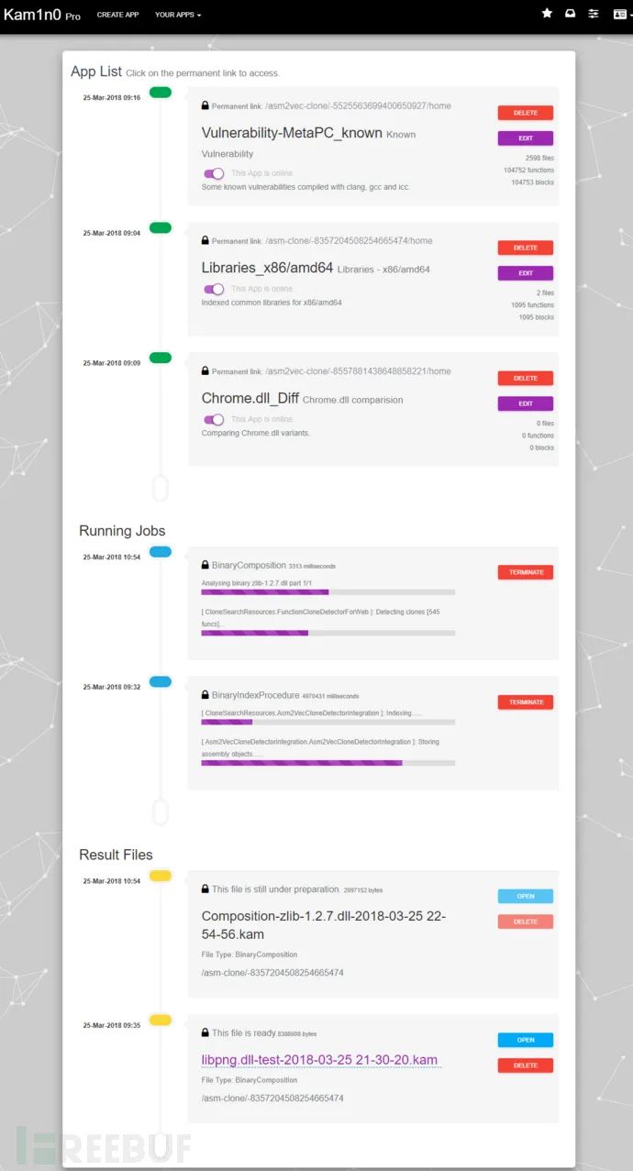Open the sliders settings icon in navbar
The image size is (633, 1171).
pyautogui.click(x=594, y=14)
